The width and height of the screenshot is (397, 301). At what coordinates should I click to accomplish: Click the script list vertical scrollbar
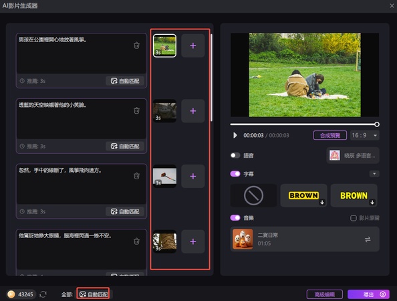211,78
